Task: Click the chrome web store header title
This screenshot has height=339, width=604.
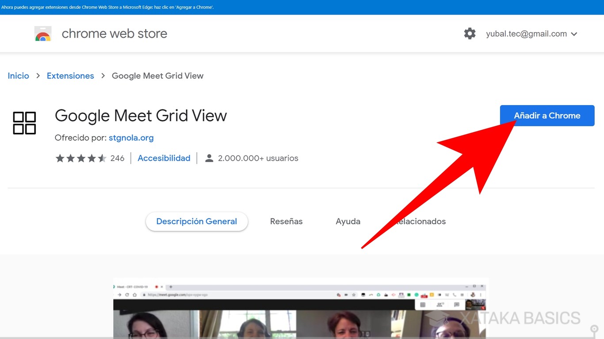Action: coord(114,34)
